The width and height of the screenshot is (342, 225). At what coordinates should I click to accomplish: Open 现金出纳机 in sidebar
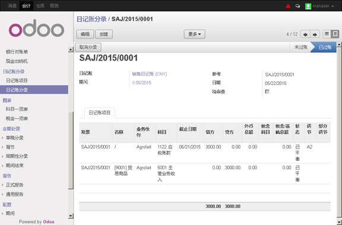(x=17, y=61)
